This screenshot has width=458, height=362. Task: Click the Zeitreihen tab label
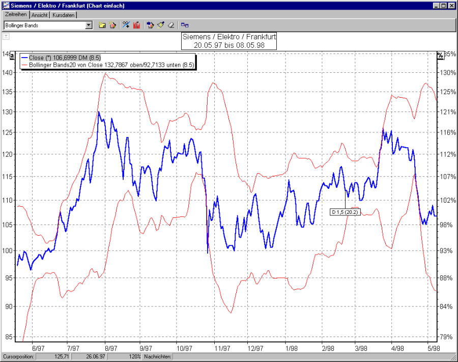16,15
